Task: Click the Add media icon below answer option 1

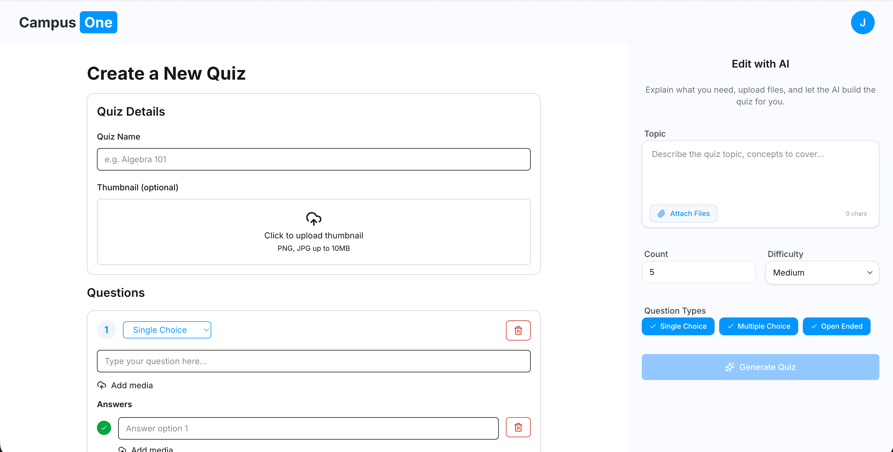Action: coord(122,449)
